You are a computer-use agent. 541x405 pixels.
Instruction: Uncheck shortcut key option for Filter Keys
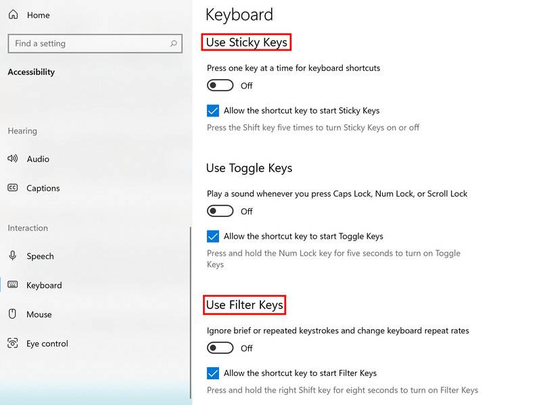click(214, 373)
